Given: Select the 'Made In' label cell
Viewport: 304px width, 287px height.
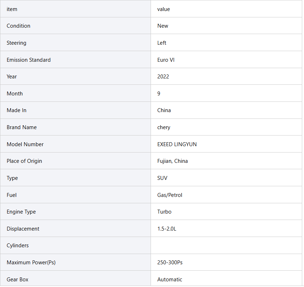Looking at the screenshot, I should [16, 110].
